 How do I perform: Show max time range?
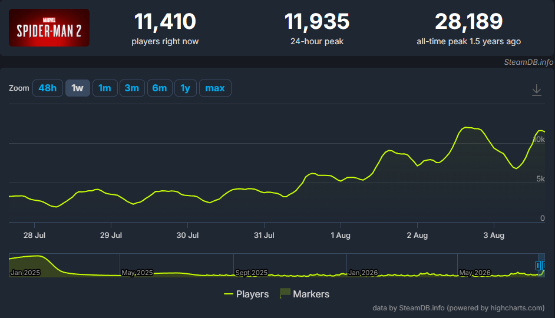point(215,88)
